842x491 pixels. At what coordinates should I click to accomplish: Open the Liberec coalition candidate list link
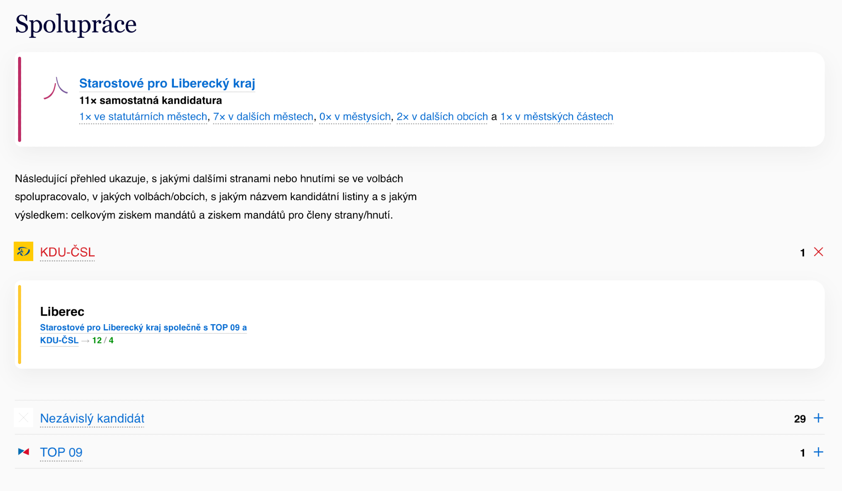tap(143, 327)
